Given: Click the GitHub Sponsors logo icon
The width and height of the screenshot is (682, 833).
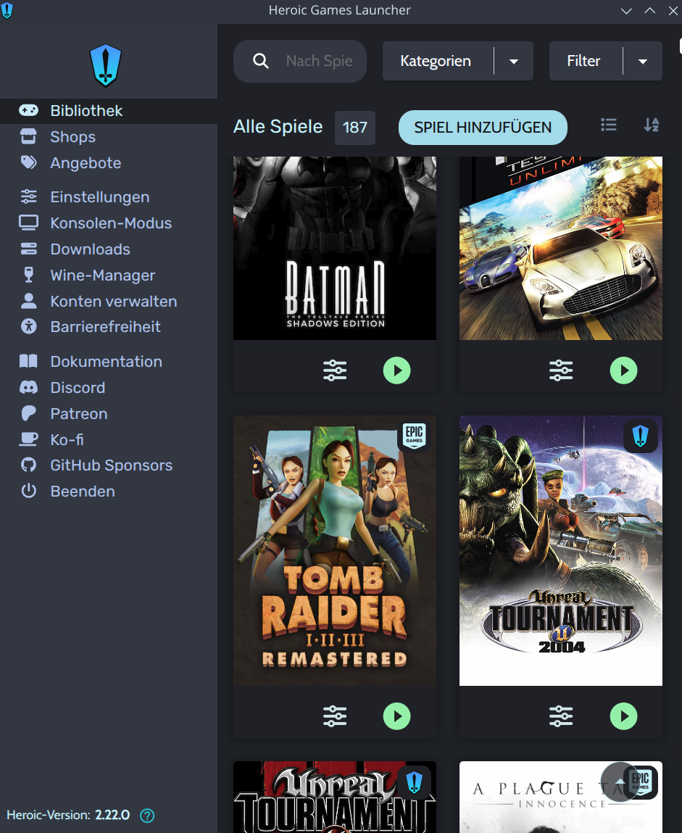Looking at the screenshot, I should [x=29, y=465].
